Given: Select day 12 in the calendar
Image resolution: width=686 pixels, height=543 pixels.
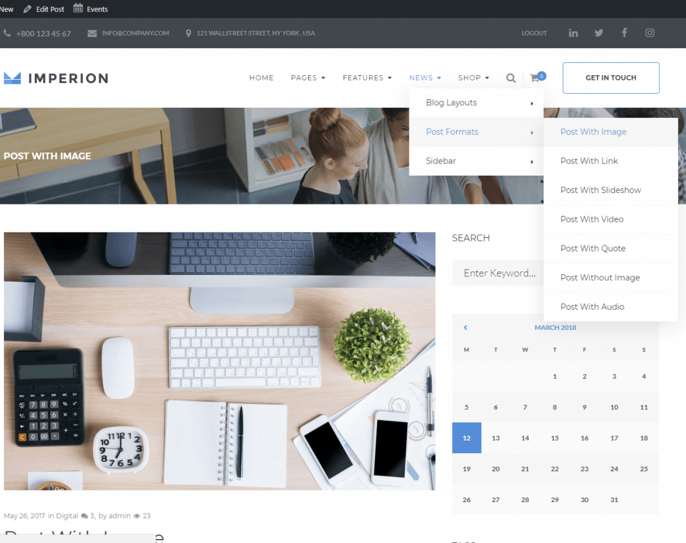Looking at the screenshot, I should click(466, 438).
